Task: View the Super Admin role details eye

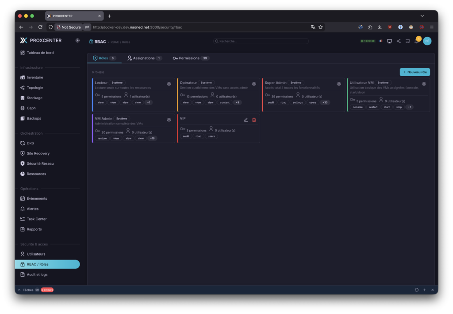Action: 339,84
